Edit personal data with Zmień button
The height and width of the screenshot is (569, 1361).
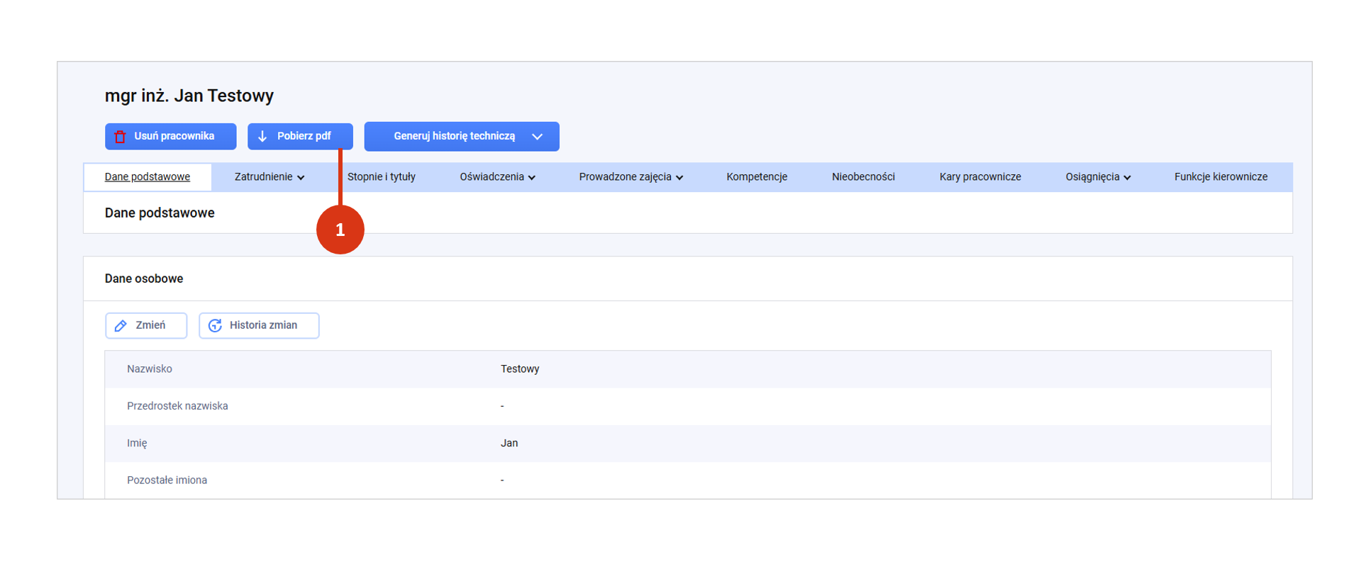point(146,325)
